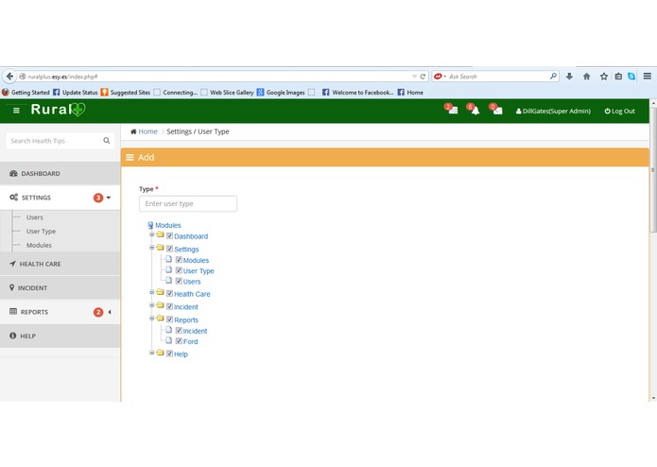The width and height of the screenshot is (657, 467).
Task: Open Getting Started bookmark
Action: (26, 92)
